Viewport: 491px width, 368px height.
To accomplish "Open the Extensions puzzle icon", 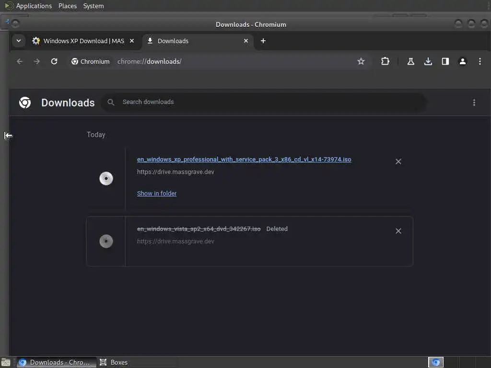I will pos(385,61).
